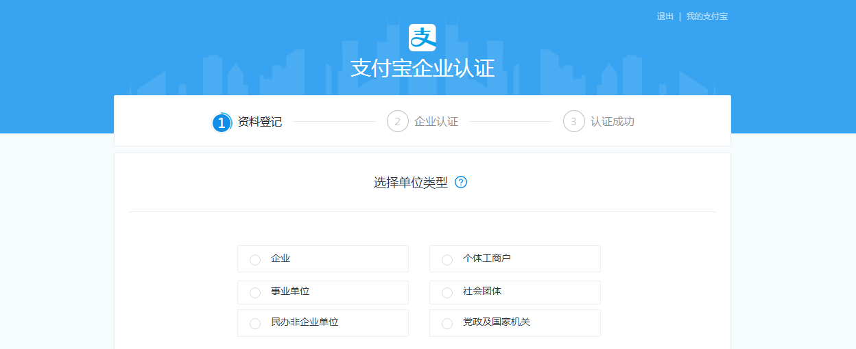The width and height of the screenshot is (856, 349).
Task: Open the 我的支付宝 link
Action: pos(707,16)
